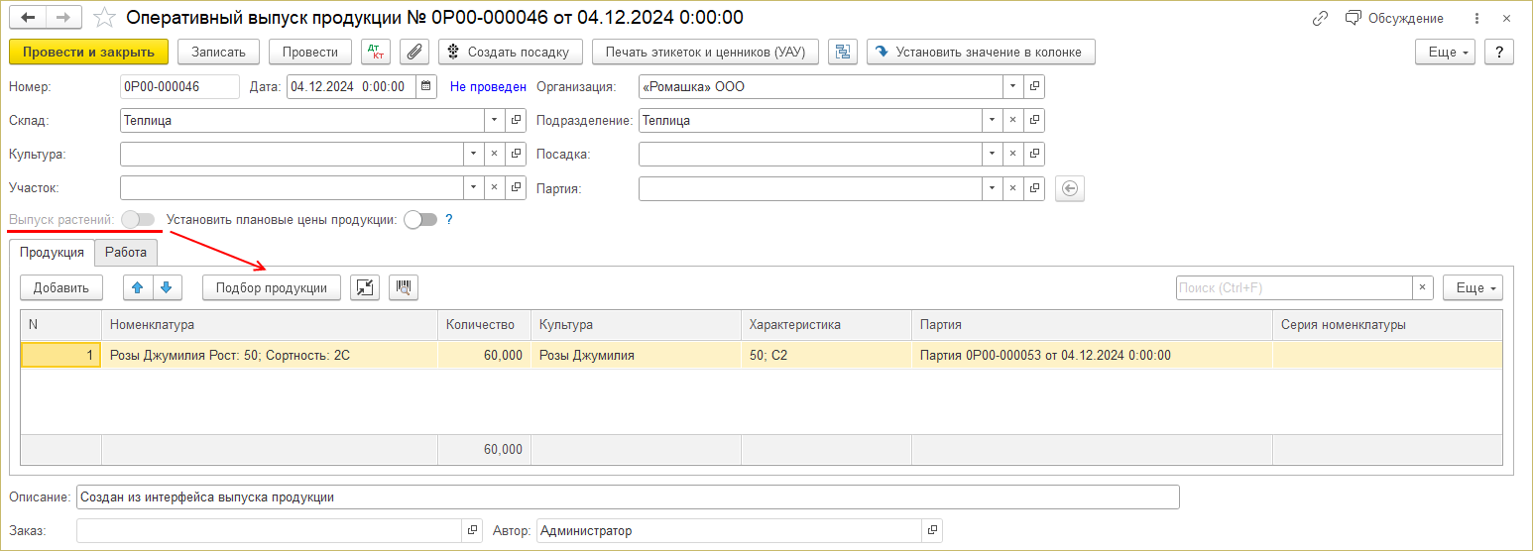Viewport: 1533px width, 551px height.
Task: Expand the Организация dropdown list
Action: [x=1012, y=86]
